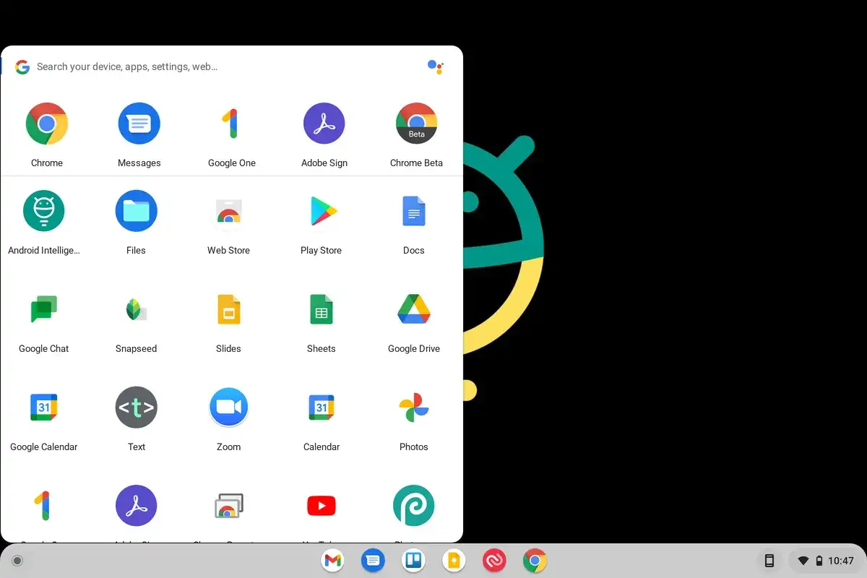Open Trello from the shelf
The height and width of the screenshot is (578, 867).
tap(413, 561)
